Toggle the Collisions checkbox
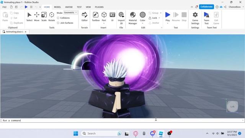This screenshot has width=245, height=138. click(58, 18)
